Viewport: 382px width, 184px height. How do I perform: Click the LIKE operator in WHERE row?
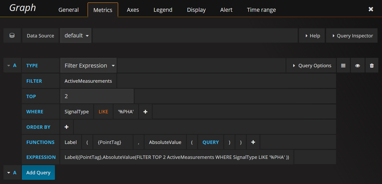point(104,111)
